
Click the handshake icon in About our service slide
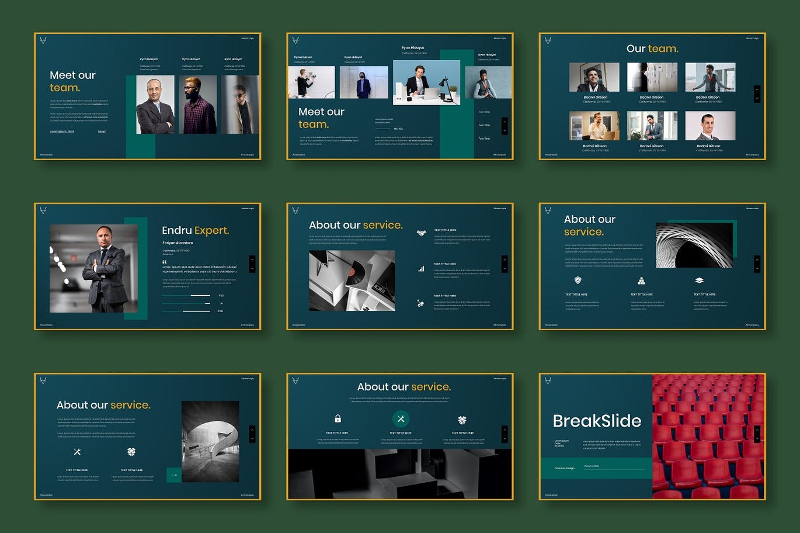click(x=421, y=233)
